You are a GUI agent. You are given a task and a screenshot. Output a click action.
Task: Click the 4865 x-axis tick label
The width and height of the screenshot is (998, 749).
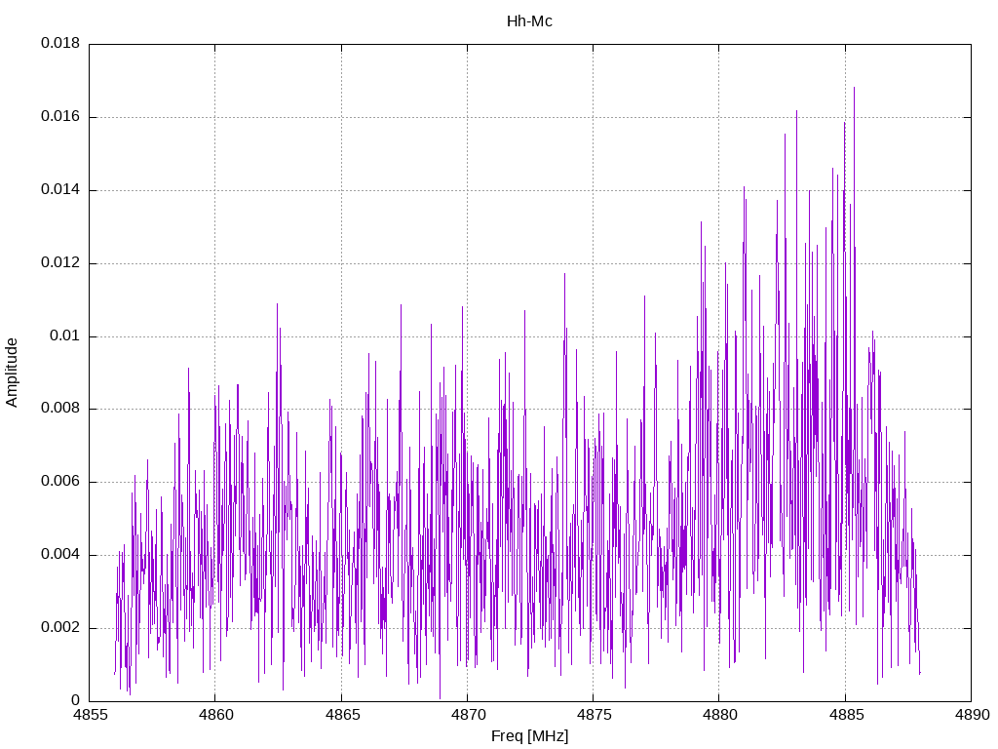(x=341, y=717)
